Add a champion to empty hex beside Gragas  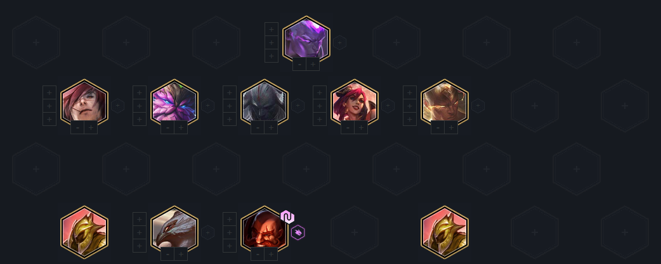tap(355, 232)
